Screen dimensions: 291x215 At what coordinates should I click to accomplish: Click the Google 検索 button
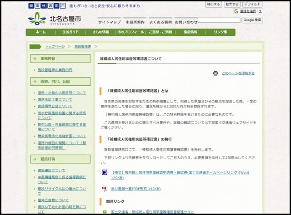click(x=252, y=20)
